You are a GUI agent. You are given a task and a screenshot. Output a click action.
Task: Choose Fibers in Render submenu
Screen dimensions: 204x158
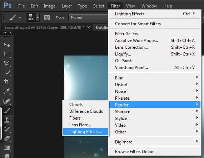point(86,118)
